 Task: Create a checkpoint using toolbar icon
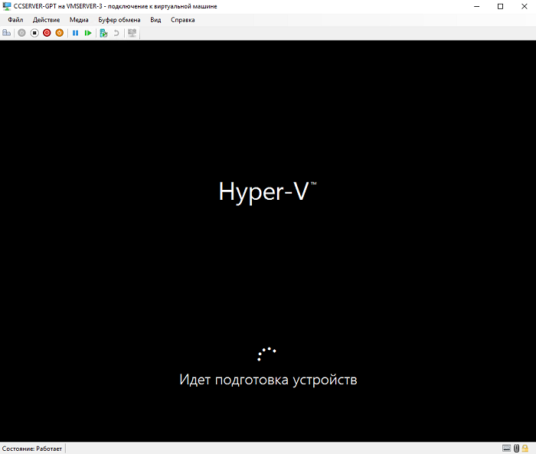tap(103, 33)
